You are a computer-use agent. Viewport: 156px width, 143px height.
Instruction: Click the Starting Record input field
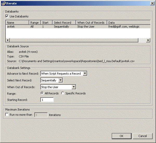pos(47,100)
